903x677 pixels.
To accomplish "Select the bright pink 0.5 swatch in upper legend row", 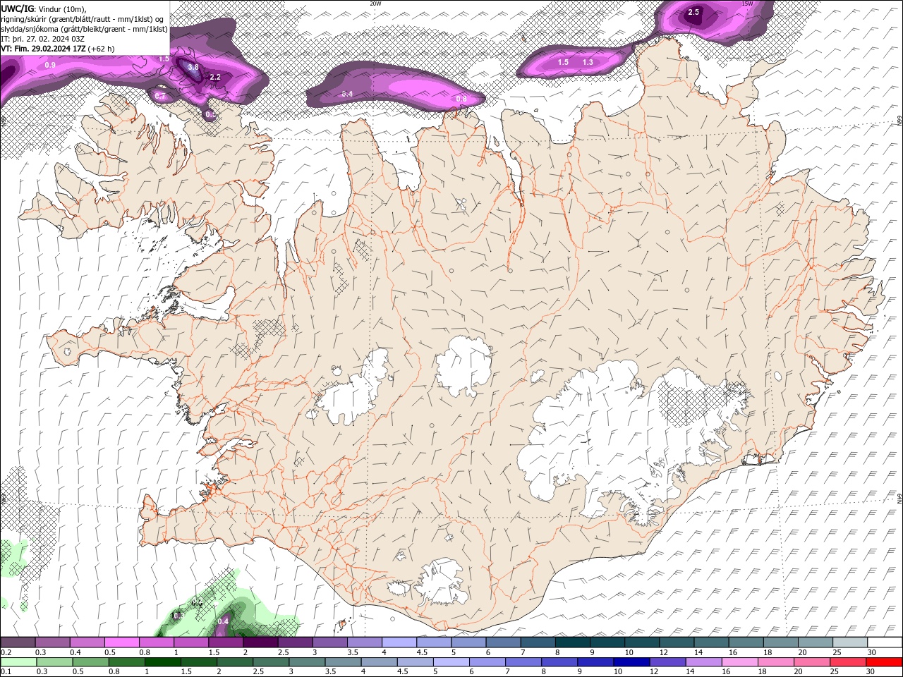I will coord(121,642).
